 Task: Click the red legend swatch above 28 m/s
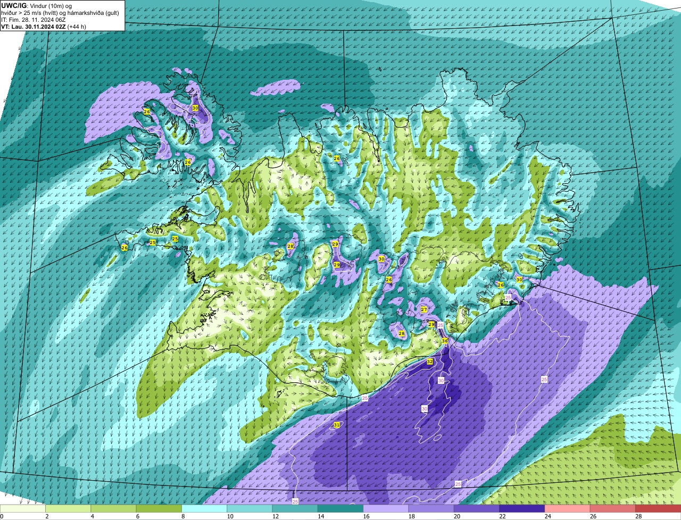tap(658, 509)
